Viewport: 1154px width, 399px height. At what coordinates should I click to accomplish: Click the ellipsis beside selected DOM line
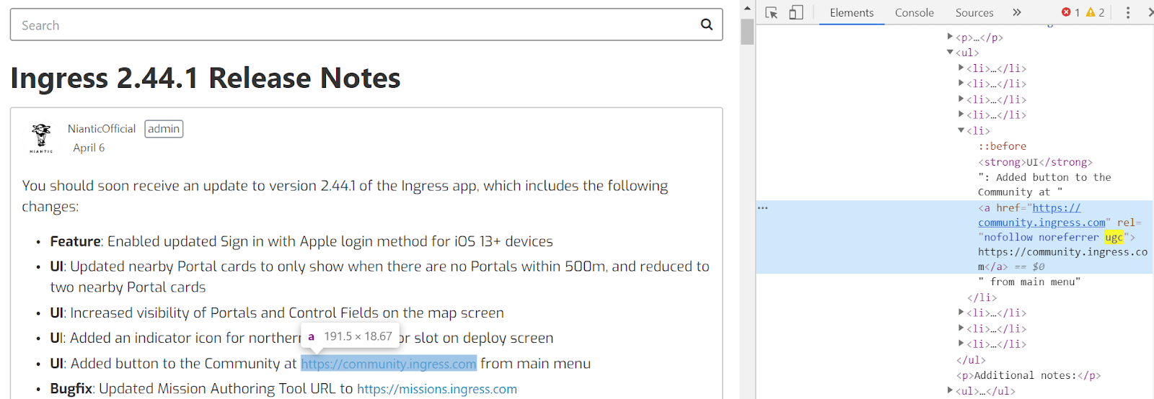pos(762,207)
